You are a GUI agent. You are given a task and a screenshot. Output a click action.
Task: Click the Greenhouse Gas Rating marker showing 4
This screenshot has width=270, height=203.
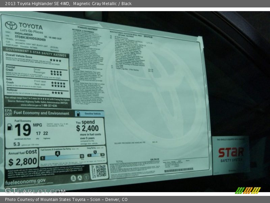coord(57,153)
